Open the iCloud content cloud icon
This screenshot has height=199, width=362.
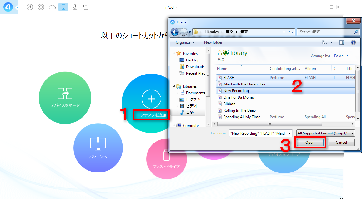coord(52,7)
